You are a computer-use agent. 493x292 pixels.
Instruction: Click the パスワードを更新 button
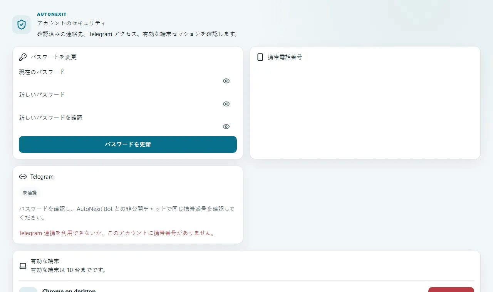coord(128,144)
